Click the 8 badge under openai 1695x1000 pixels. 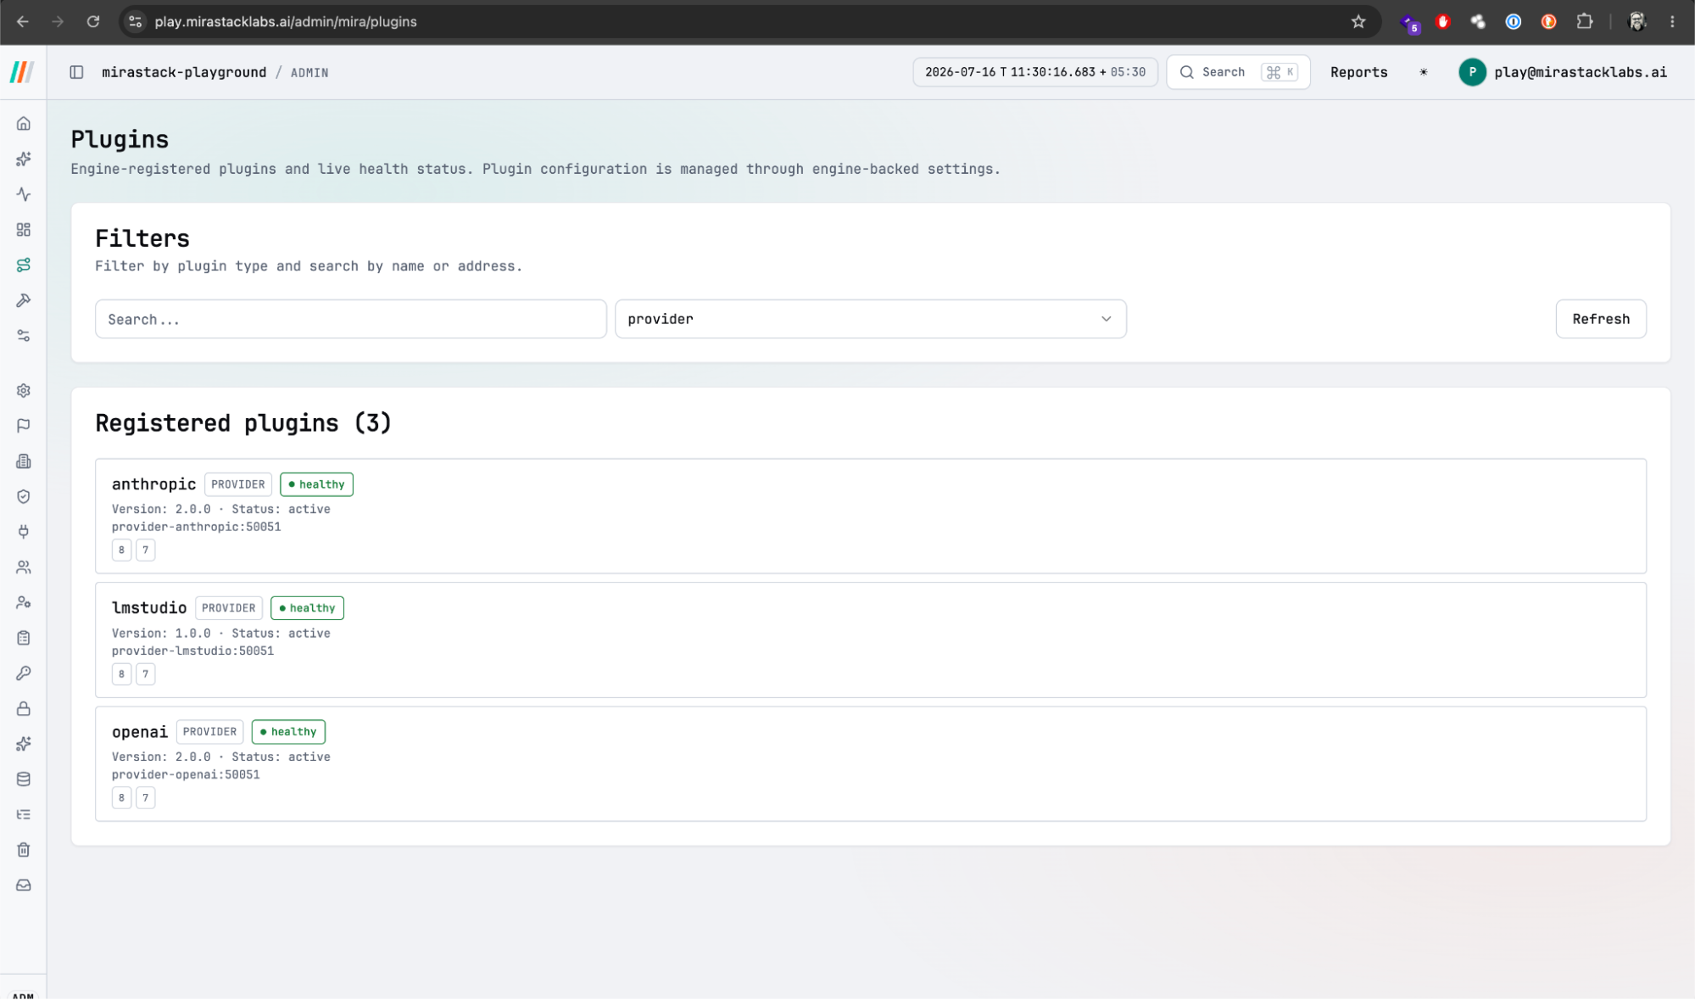coord(122,798)
